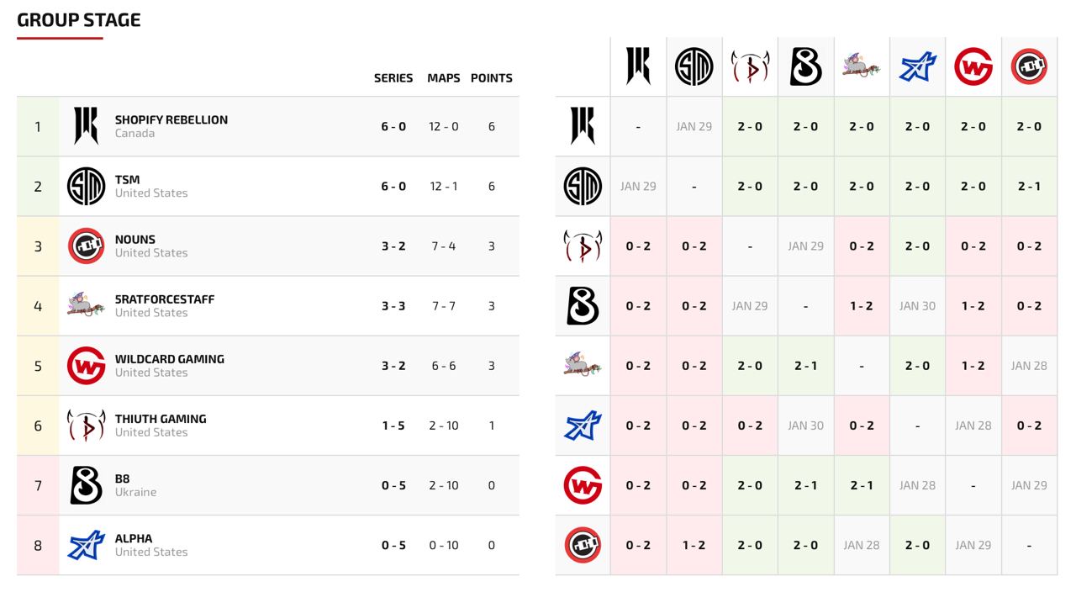Viewport: 1076px width, 608px height.
Task: Click Nouns logo in grid left column
Action: click(x=583, y=545)
